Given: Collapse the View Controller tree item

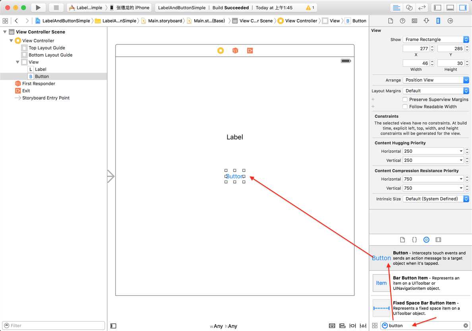Looking at the screenshot, I should [x=11, y=41].
